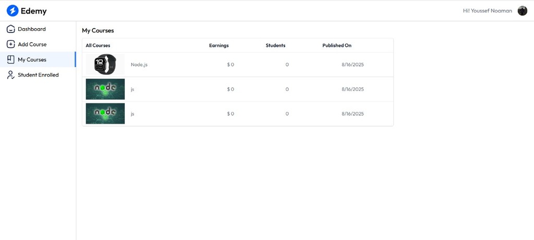534x240 pixels.
Task: Click the Earnings column header
Action: click(219, 45)
